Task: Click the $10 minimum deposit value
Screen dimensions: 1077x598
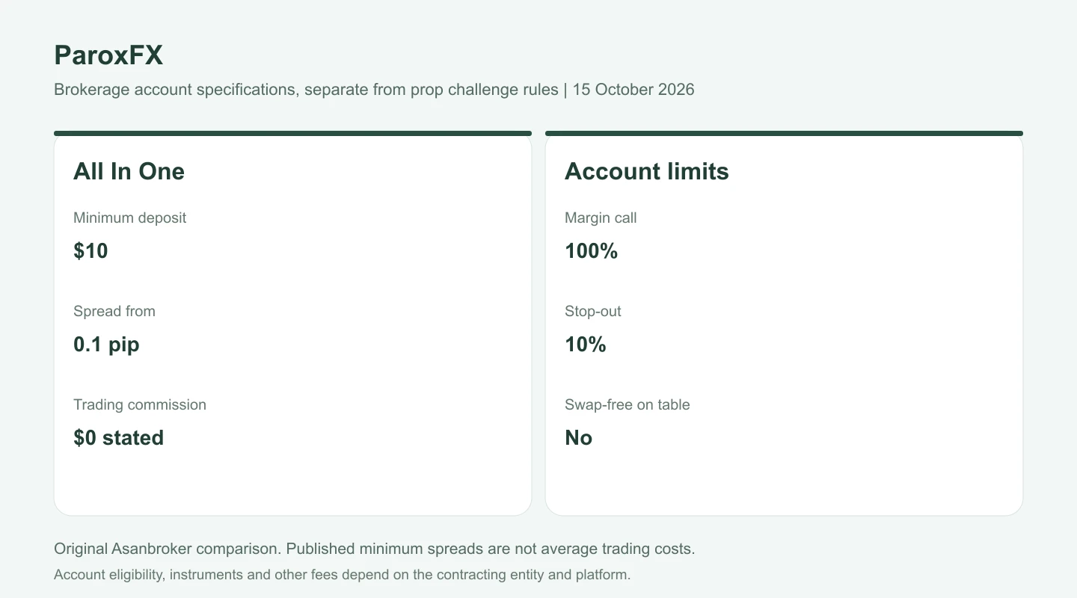Action: coord(90,250)
